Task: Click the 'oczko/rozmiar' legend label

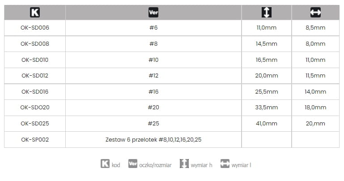Action: [157, 165]
